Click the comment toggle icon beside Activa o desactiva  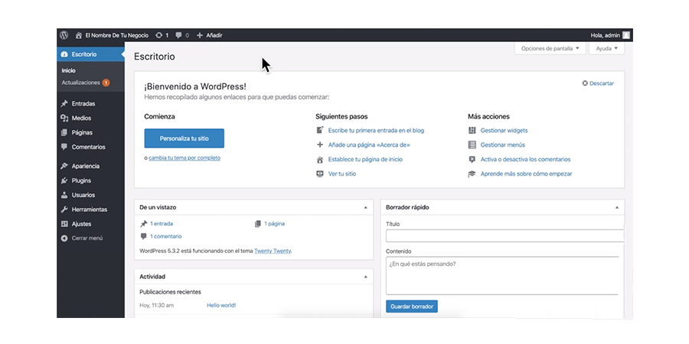click(472, 160)
